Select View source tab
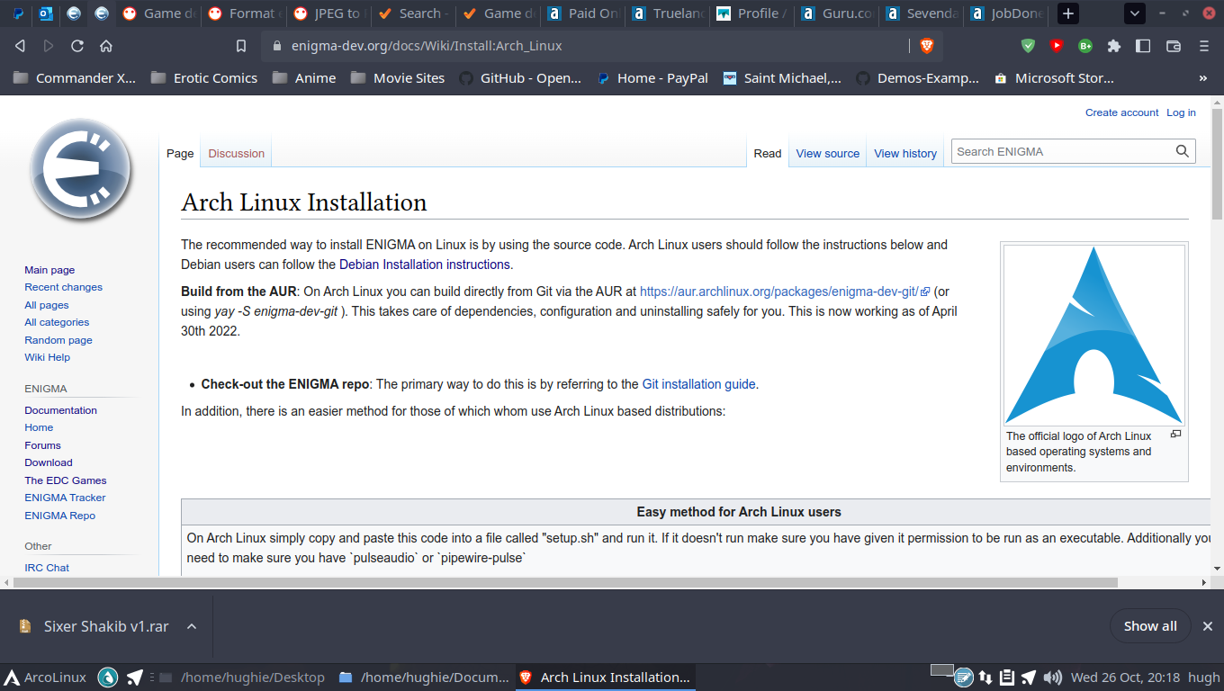The image size is (1224, 691). point(827,153)
